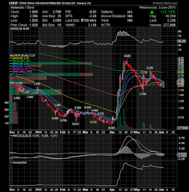The height and width of the screenshot is (192, 189).
Task: Click the Volume legend entry
Action: point(21,74)
